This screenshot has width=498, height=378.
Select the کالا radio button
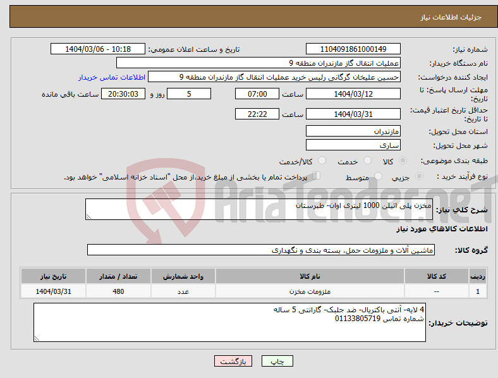click(403, 161)
